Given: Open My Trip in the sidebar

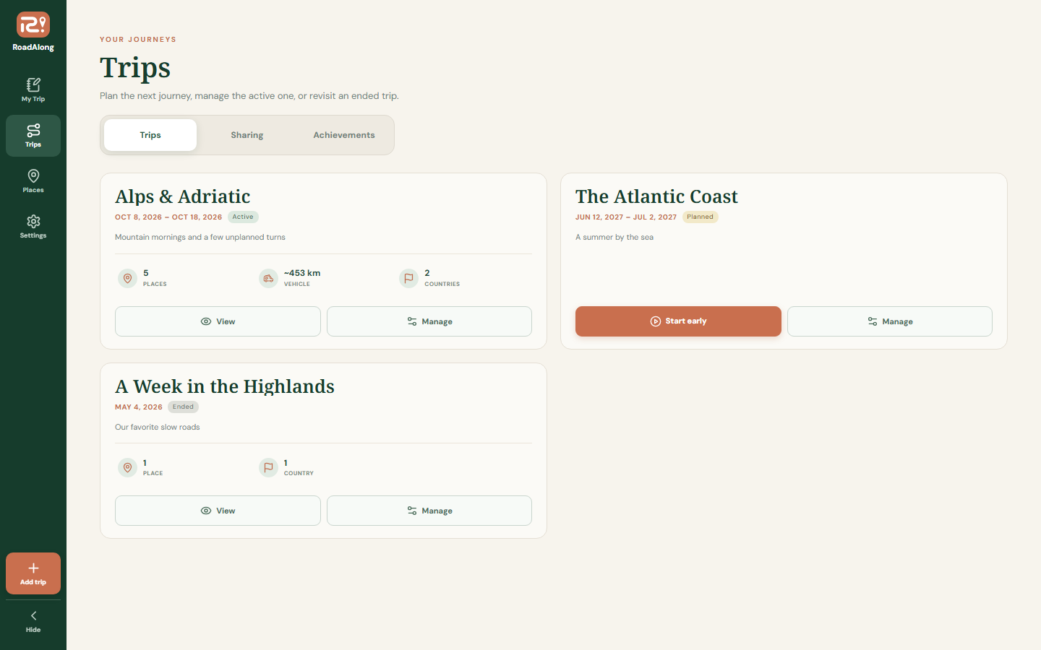Looking at the screenshot, I should (x=33, y=90).
